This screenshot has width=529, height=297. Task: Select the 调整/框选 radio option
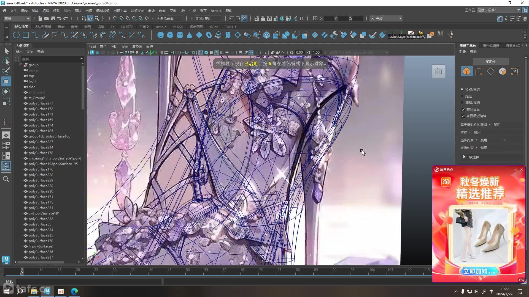[462, 103]
